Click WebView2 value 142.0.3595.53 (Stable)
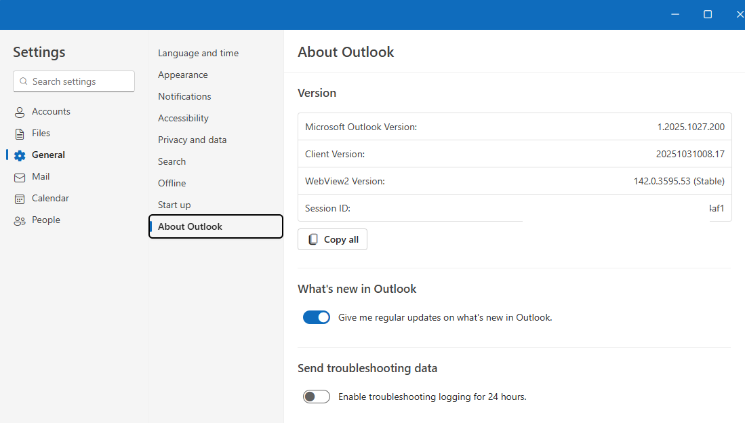 coord(679,181)
